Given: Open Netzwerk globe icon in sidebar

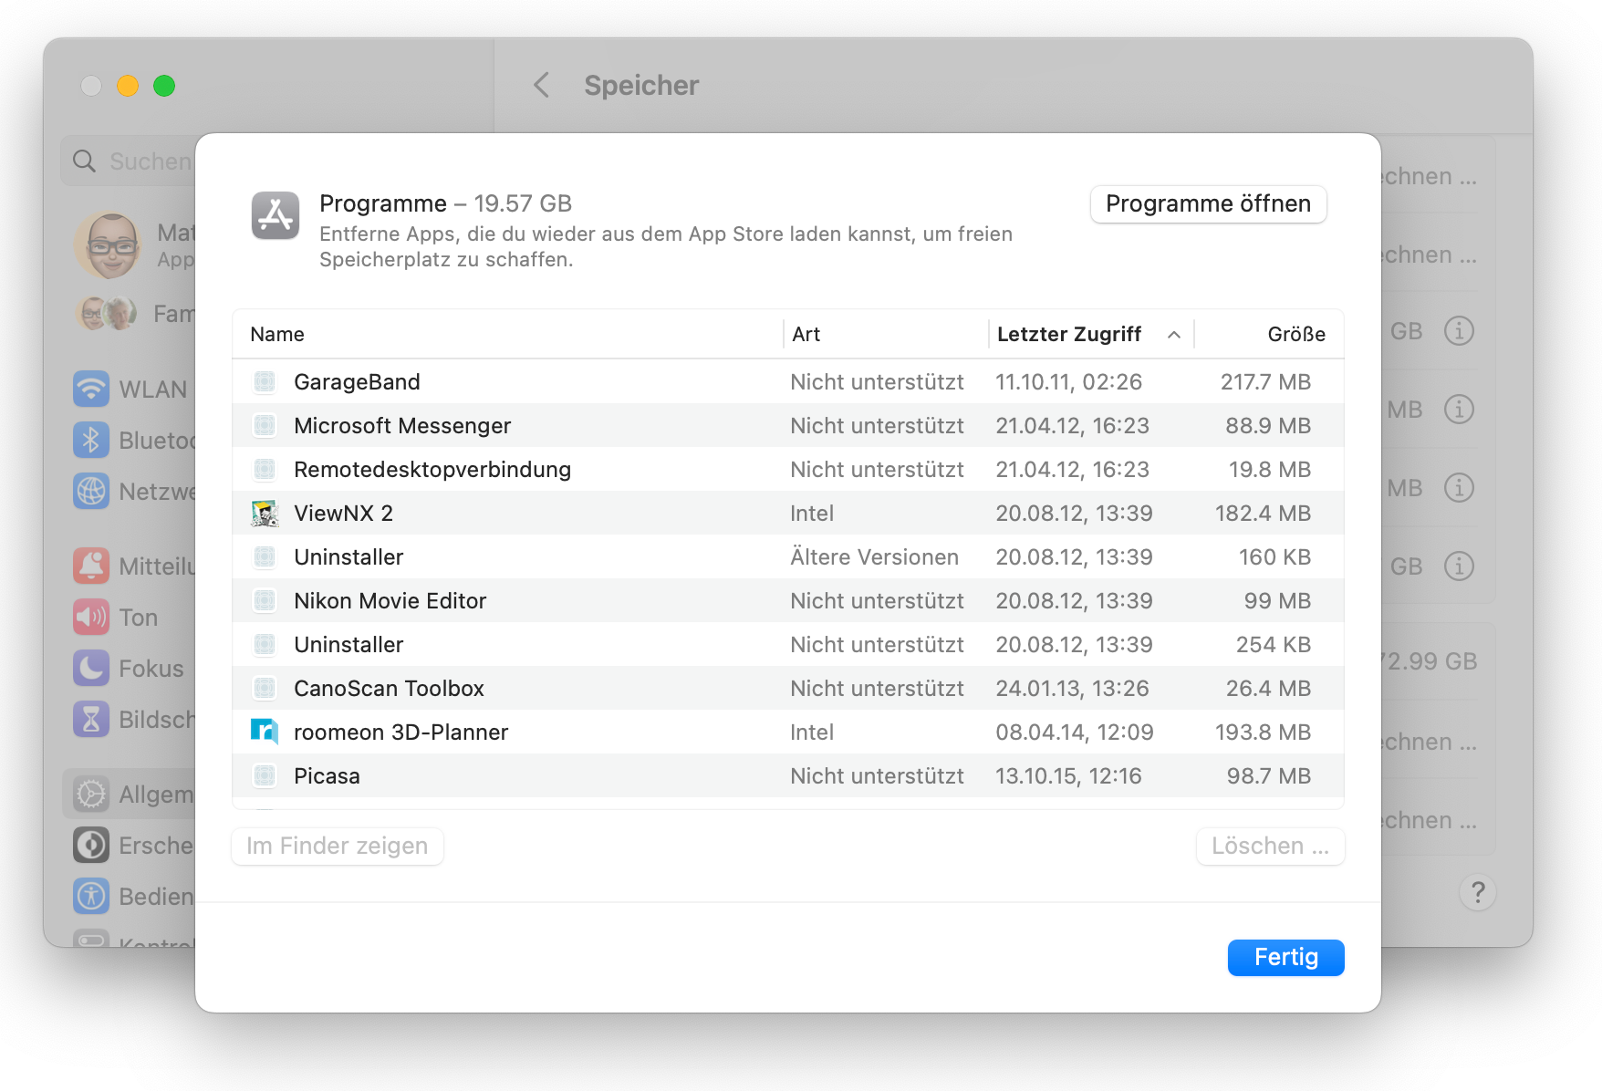Looking at the screenshot, I should click(91, 492).
